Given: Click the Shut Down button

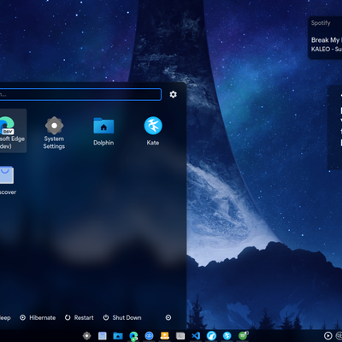Looking at the screenshot, I should click(x=122, y=317).
